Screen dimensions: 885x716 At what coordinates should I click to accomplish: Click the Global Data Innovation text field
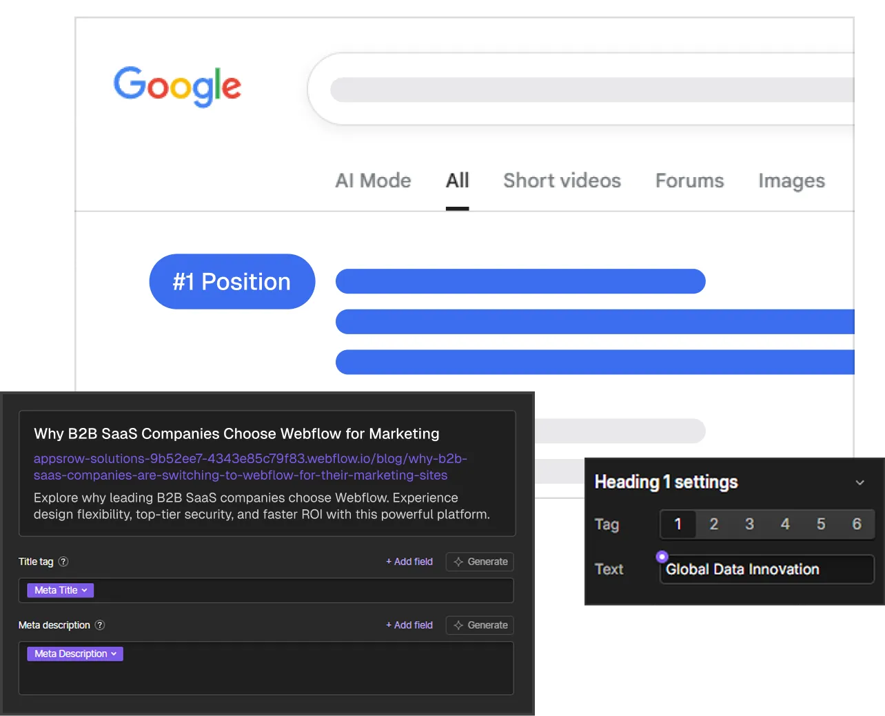767,569
